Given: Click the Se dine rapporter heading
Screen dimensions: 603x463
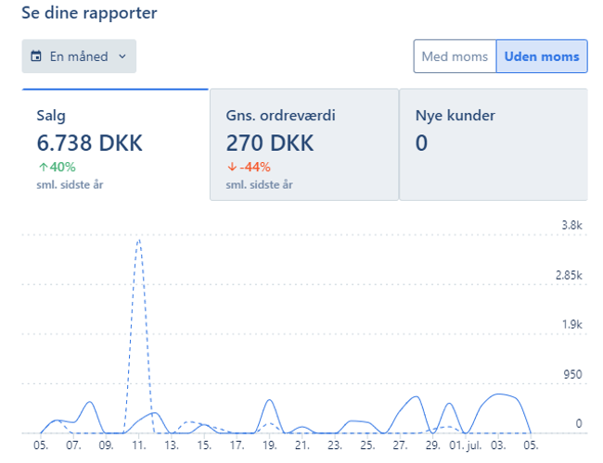Looking at the screenshot, I should 89,13.
